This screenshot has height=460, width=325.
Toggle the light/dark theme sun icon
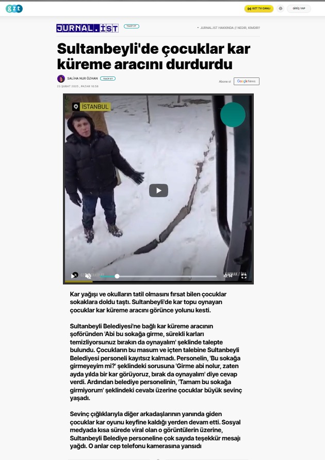(x=281, y=8)
